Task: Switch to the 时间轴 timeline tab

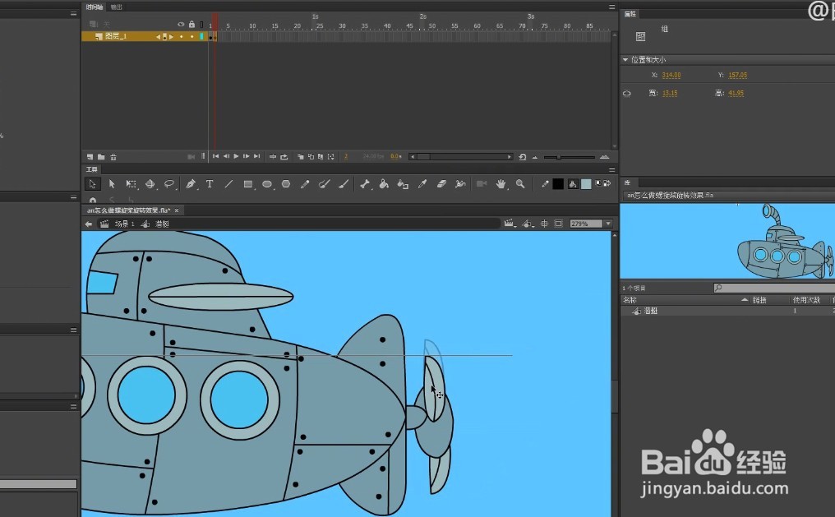Action: 95,7
